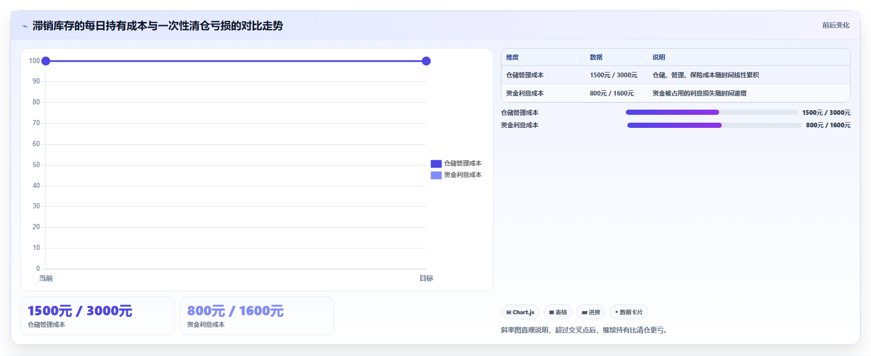The height and width of the screenshot is (356, 871).
Task: Click the 数据卡片 tag
Action: 629,312
